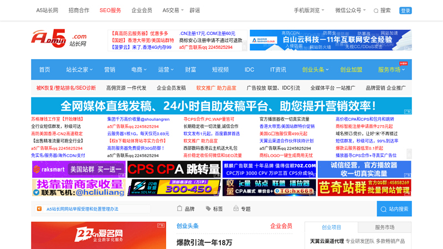Click 高价收CPA和CPS和包月和跳转 ad link
The height and width of the screenshot is (249, 443).
365,119
